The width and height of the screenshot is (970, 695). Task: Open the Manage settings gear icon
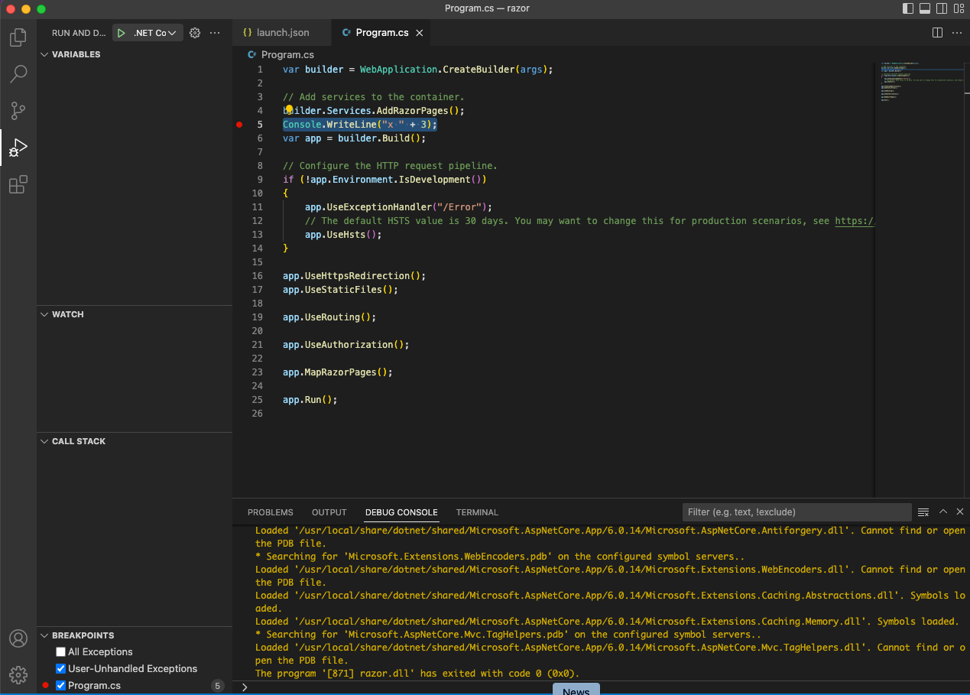(18, 674)
